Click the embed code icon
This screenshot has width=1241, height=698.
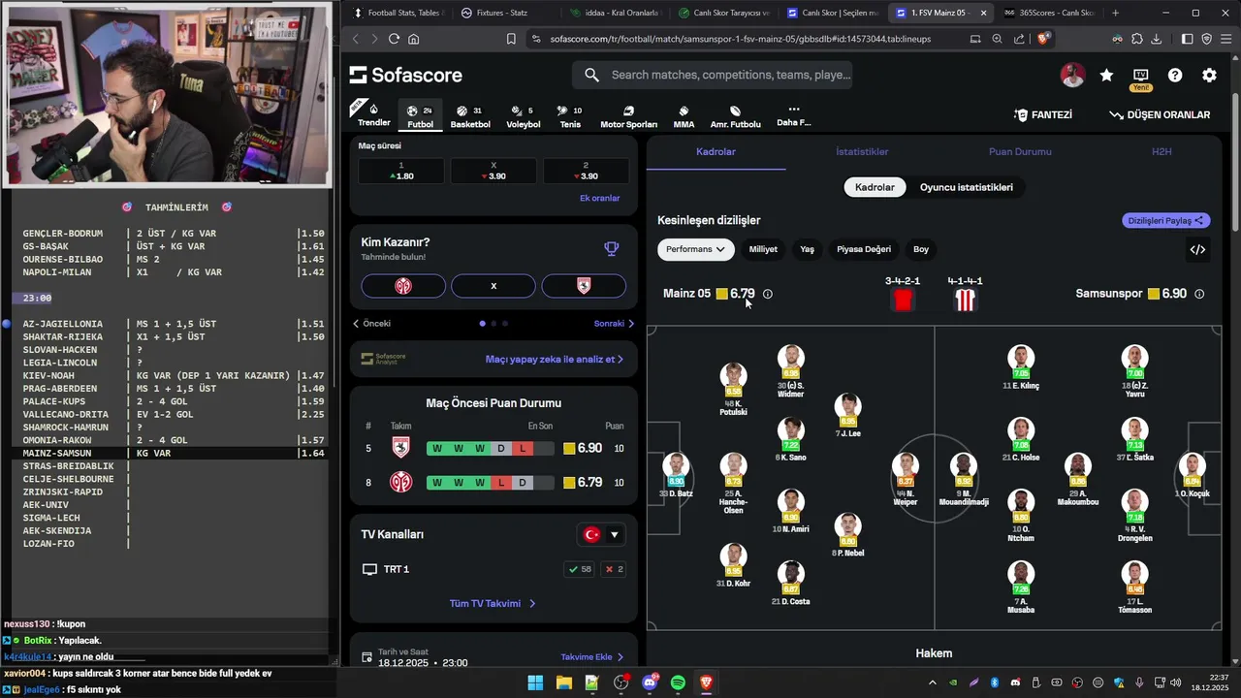coord(1197,249)
